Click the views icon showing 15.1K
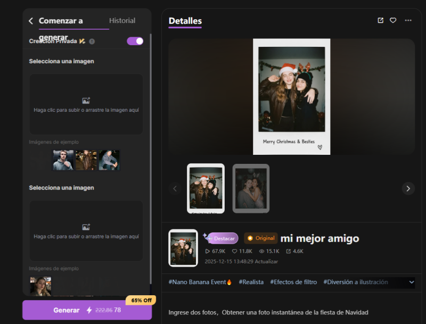The height and width of the screenshot is (324, 426). tap(262, 251)
